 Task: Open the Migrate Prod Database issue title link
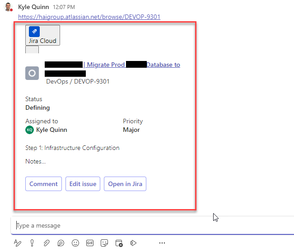[112, 69]
